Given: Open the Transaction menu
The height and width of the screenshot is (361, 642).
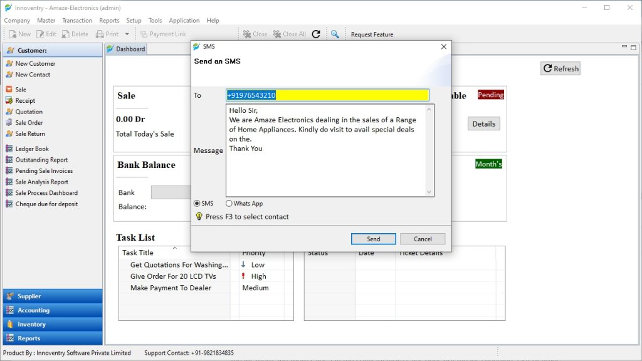Looking at the screenshot, I should [x=77, y=21].
